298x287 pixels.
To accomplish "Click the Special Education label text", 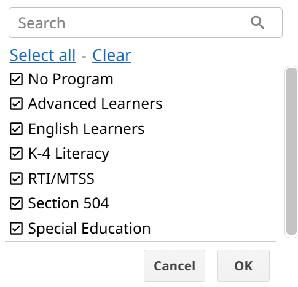I will [90, 228].
